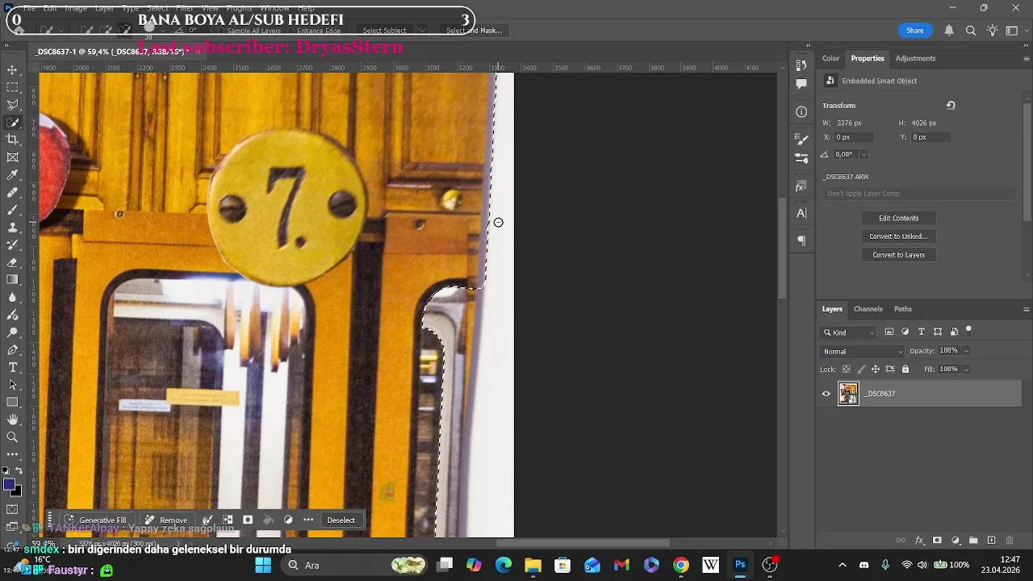
Task: Open the Fill dropdown arrow
Action: click(966, 369)
